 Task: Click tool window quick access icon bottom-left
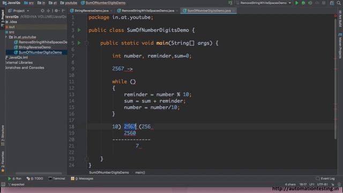click(3, 184)
